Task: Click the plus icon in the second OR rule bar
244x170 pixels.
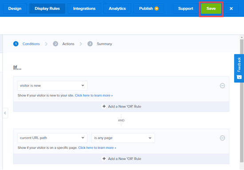Action: click(104, 158)
